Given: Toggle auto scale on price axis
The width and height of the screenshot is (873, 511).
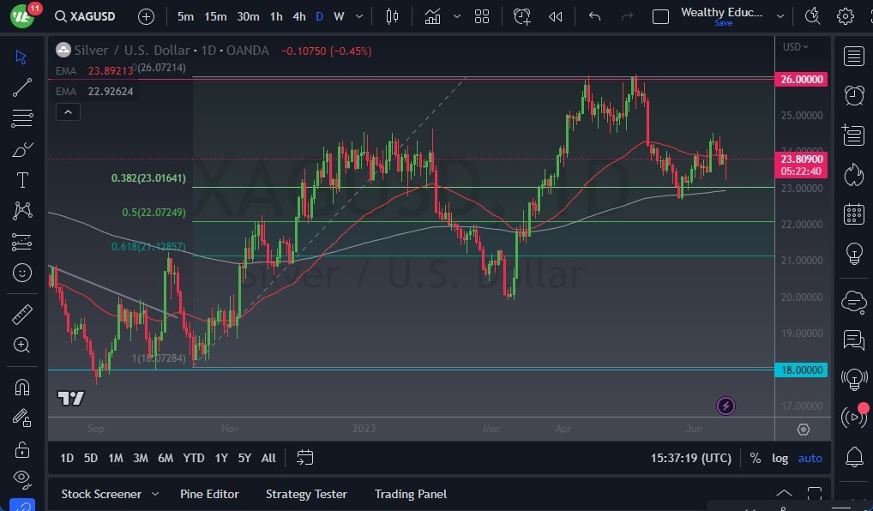Looking at the screenshot, I should click(x=810, y=458).
